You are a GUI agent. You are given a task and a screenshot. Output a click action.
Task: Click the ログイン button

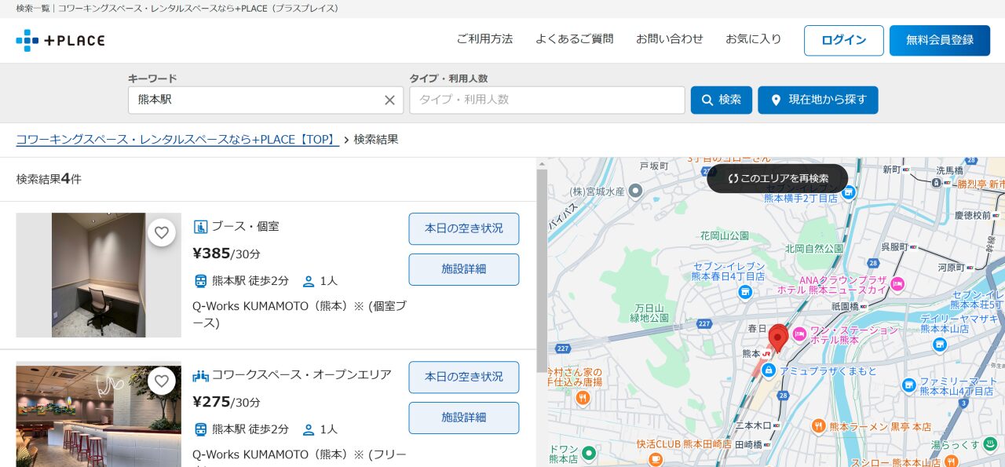tap(844, 41)
